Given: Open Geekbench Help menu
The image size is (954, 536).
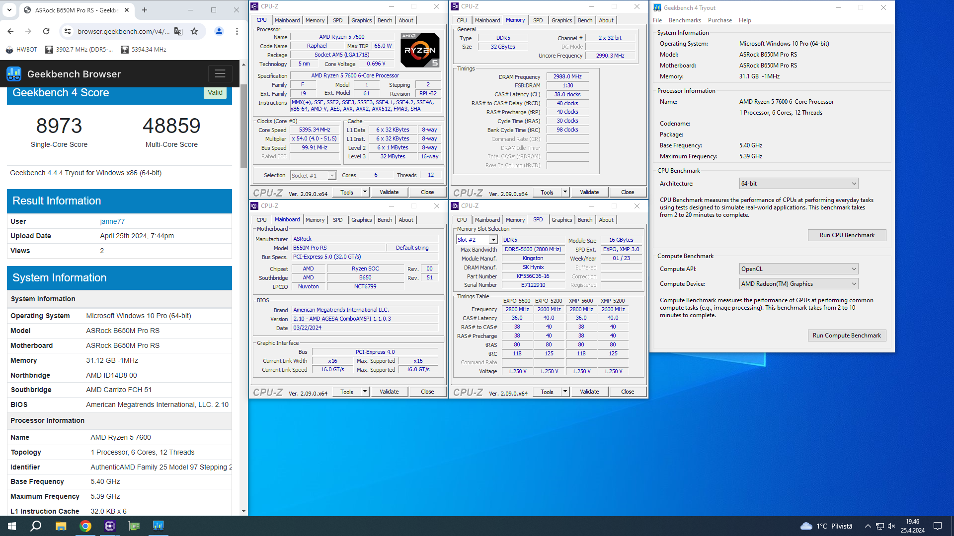Looking at the screenshot, I should pyautogui.click(x=745, y=20).
